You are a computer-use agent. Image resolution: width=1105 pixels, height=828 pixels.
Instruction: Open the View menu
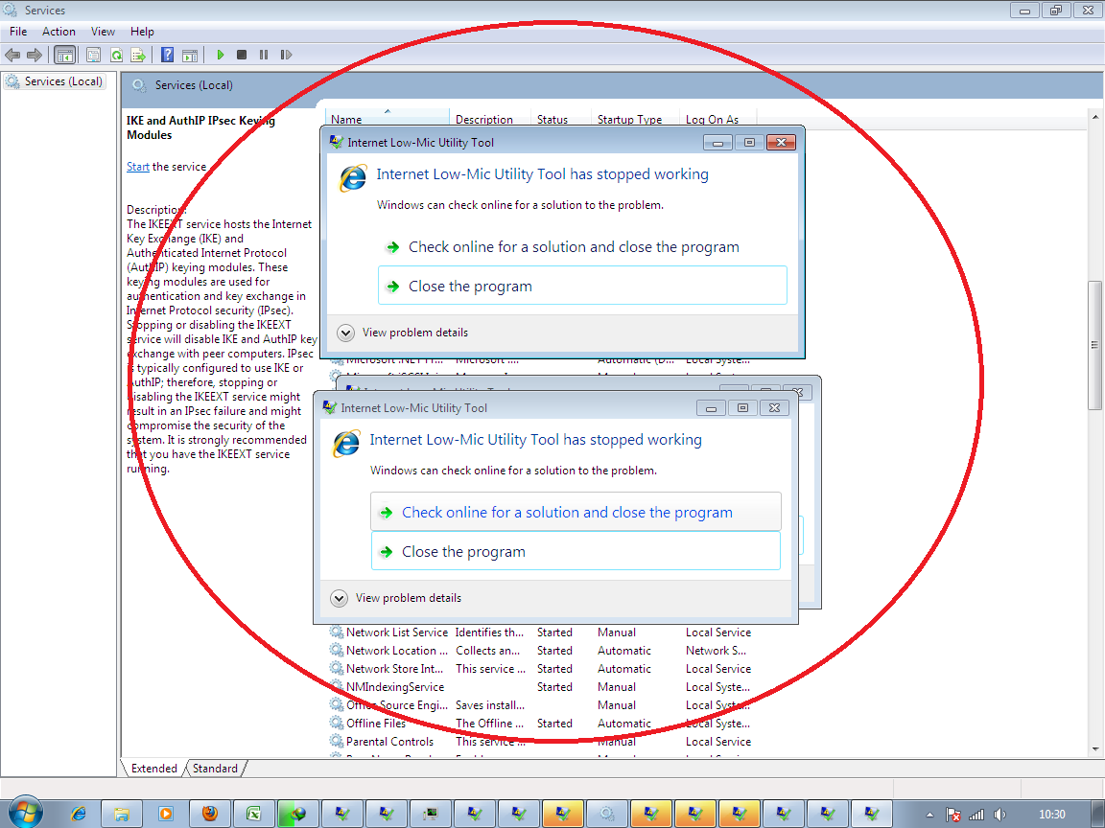(103, 32)
